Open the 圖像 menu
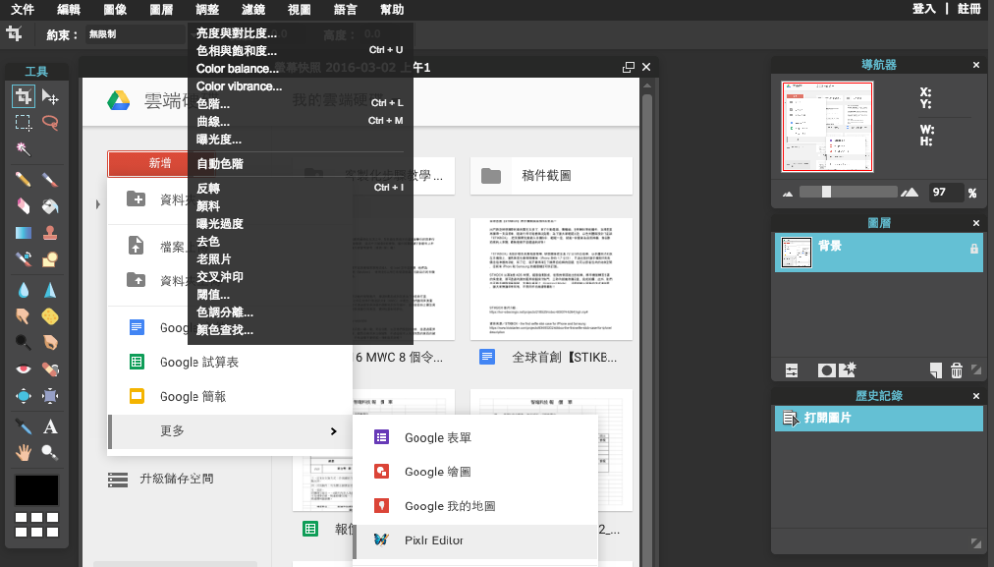Viewport: 994px width, 567px height. tap(115, 9)
